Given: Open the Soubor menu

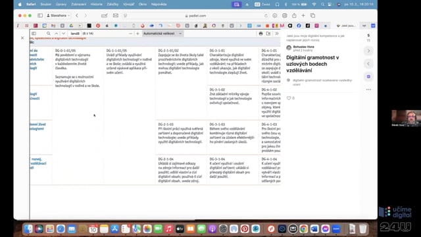Looking at the screenshot, I should [x=45, y=5].
